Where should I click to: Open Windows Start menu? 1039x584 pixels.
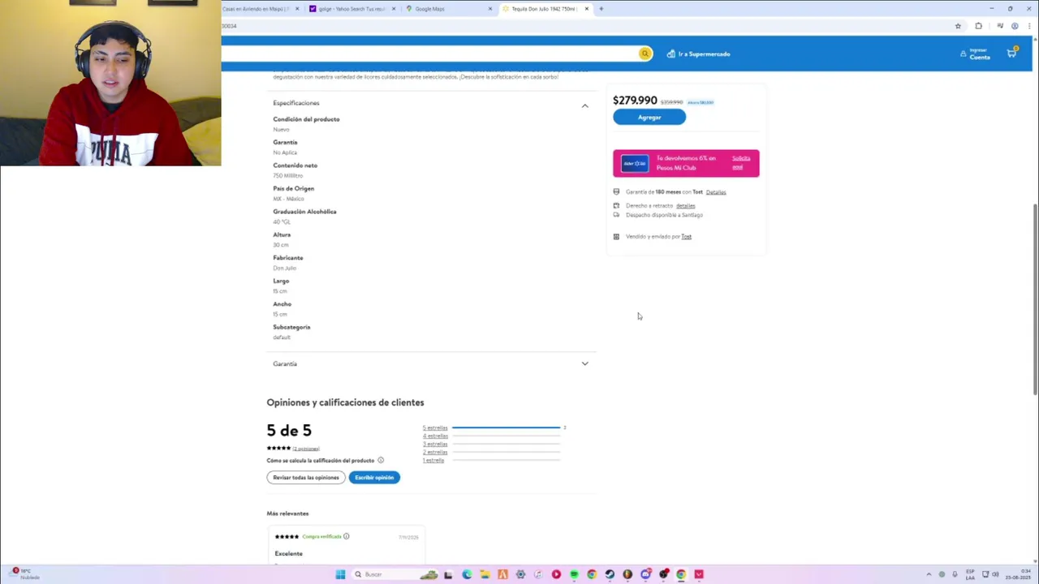(340, 574)
